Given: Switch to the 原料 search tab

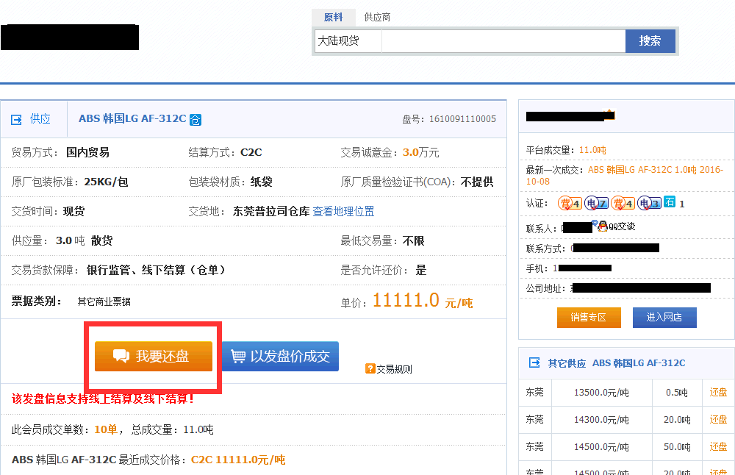Looking at the screenshot, I should click(x=333, y=18).
